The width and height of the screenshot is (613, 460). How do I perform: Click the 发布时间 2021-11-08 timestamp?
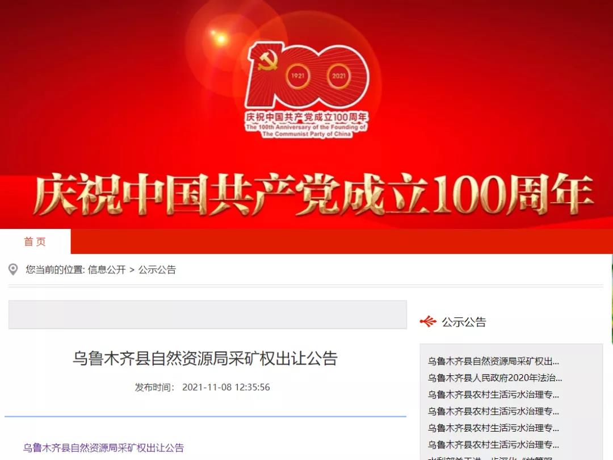click(202, 387)
